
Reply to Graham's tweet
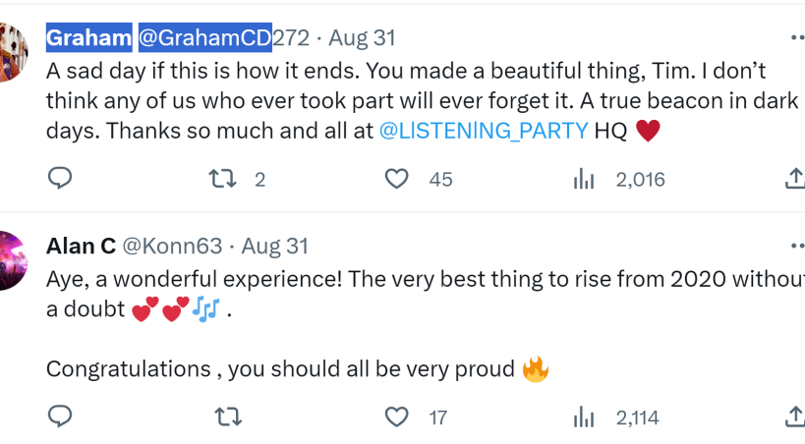point(60,179)
